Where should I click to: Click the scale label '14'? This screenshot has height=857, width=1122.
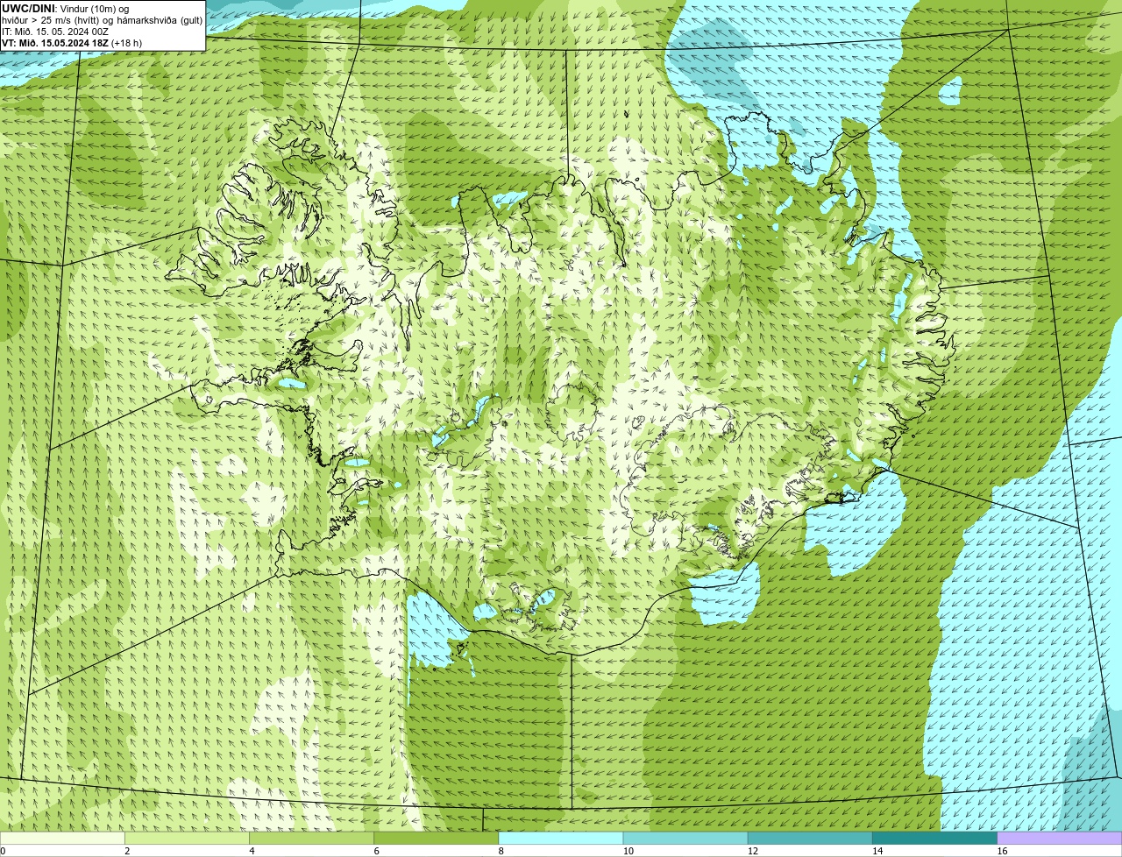click(877, 851)
